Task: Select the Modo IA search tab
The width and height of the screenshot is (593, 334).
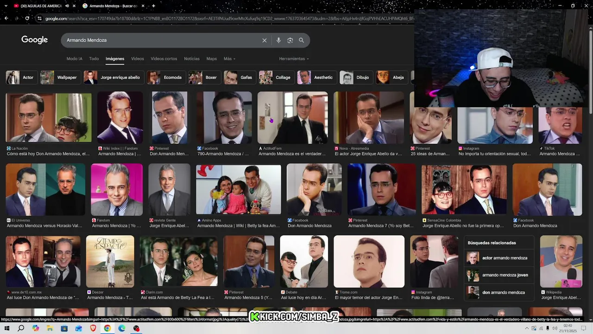Action: point(74,59)
